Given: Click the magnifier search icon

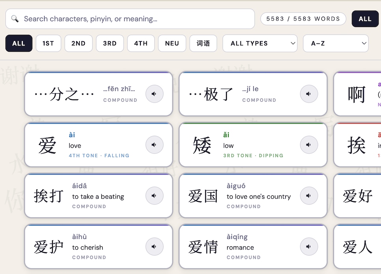Looking at the screenshot, I should (15, 19).
